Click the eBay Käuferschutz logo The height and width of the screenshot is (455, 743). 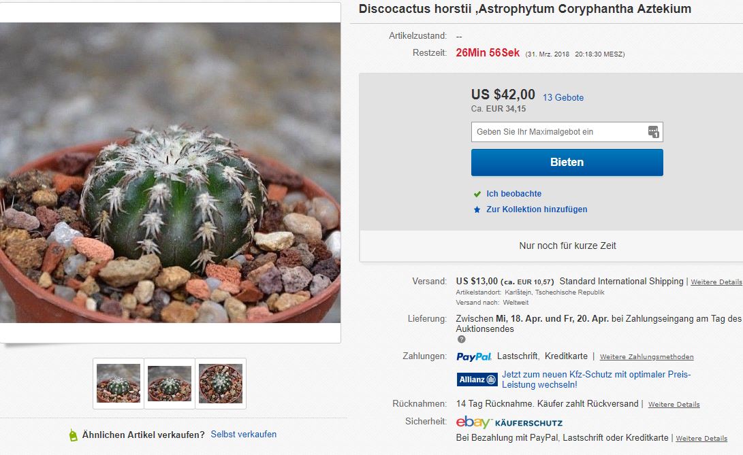click(x=509, y=422)
